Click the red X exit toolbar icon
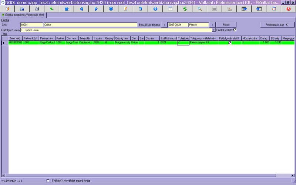 tap(288, 9)
